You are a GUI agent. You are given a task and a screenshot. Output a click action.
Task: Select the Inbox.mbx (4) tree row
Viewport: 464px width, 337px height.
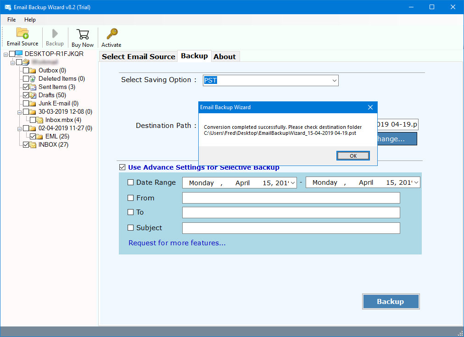coord(63,120)
